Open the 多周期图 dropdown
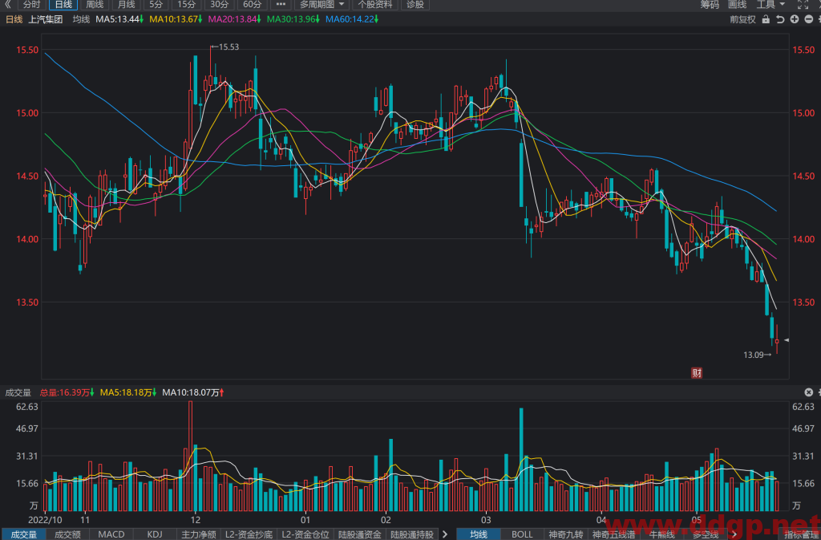The height and width of the screenshot is (540, 821). tap(322, 5)
